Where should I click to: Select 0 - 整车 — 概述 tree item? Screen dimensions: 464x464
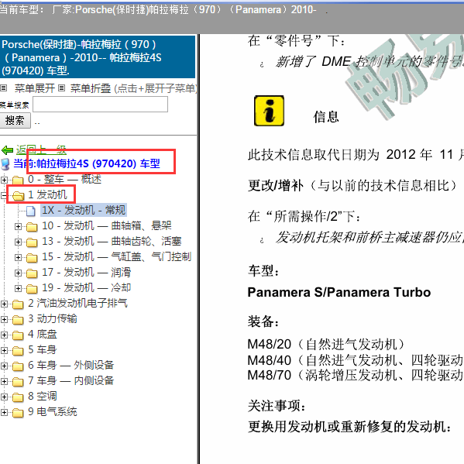[x=64, y=180]
